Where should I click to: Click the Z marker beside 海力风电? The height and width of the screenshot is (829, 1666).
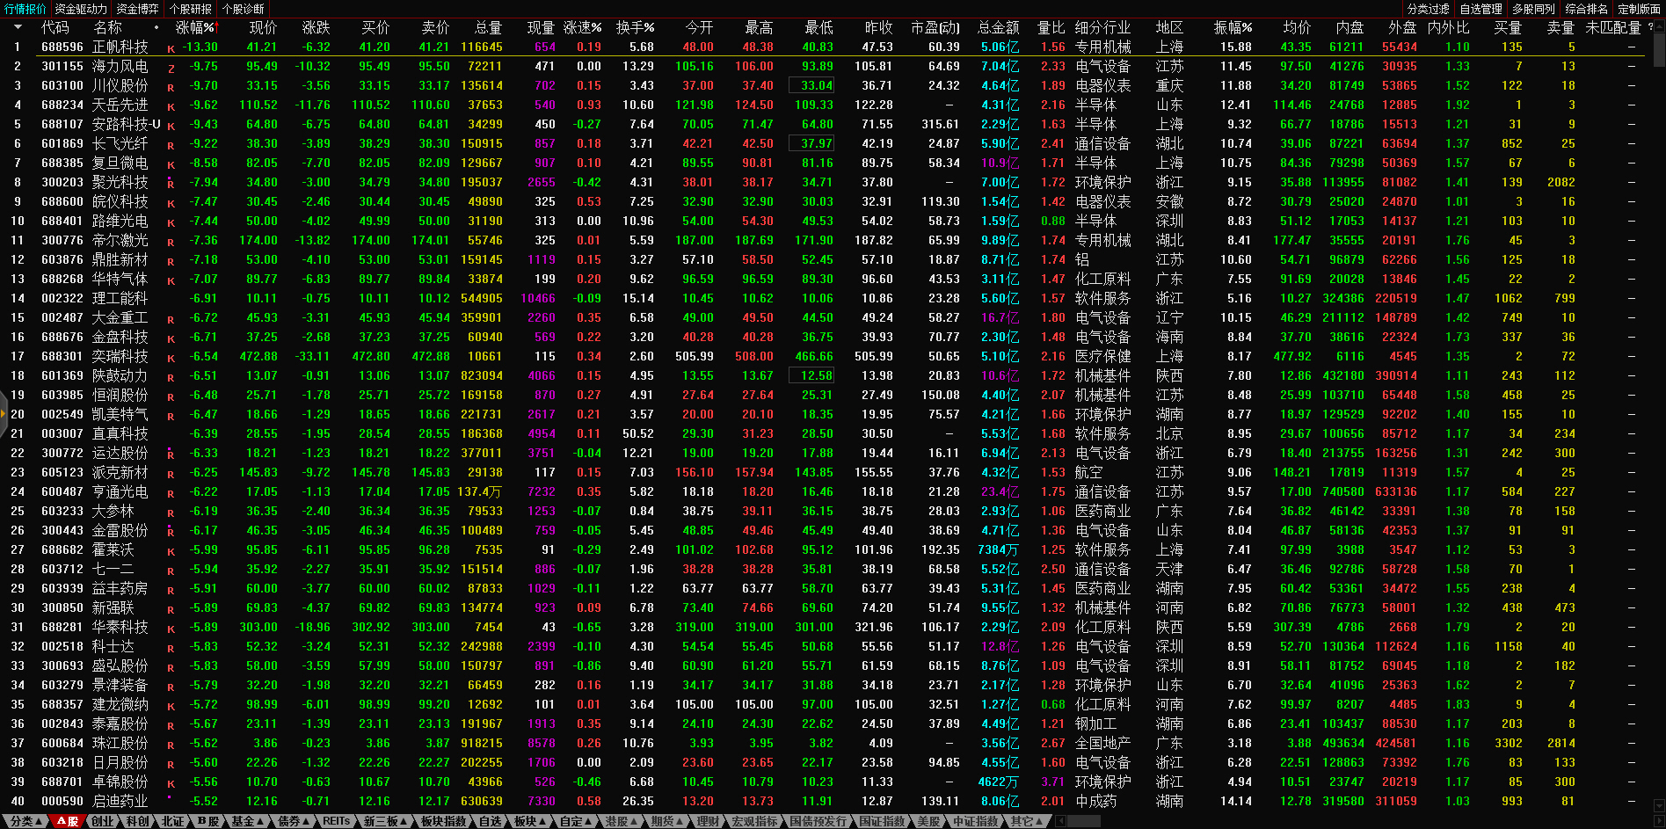(x=171, y=68)
